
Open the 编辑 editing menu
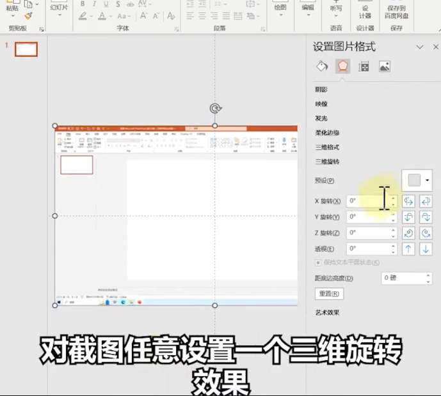click(x=308, y=10)
